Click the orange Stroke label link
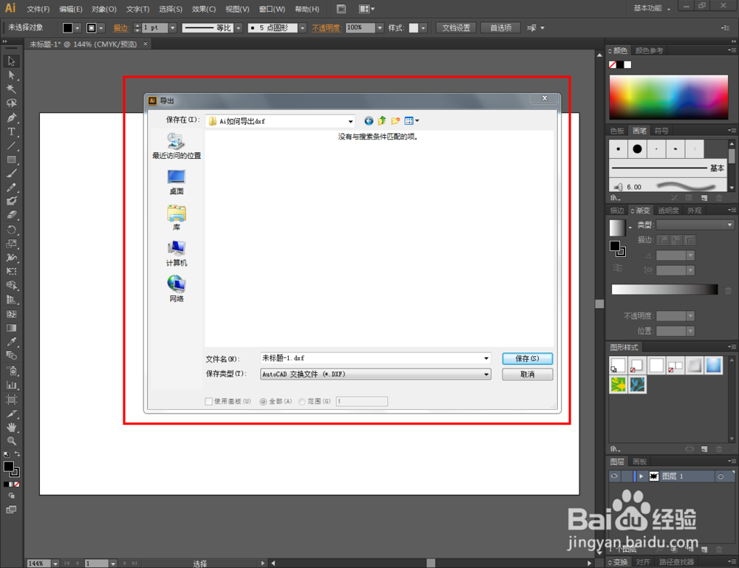739x568 pixels. coord(120,28)
